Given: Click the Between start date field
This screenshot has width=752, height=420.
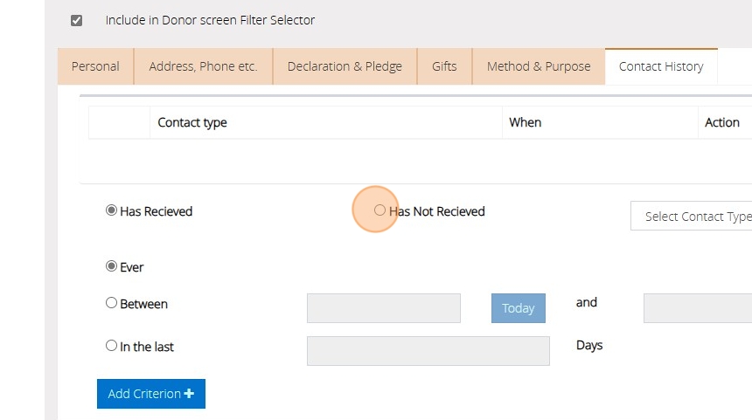Looking at the screenshot, I should click(x=383, y=308).
